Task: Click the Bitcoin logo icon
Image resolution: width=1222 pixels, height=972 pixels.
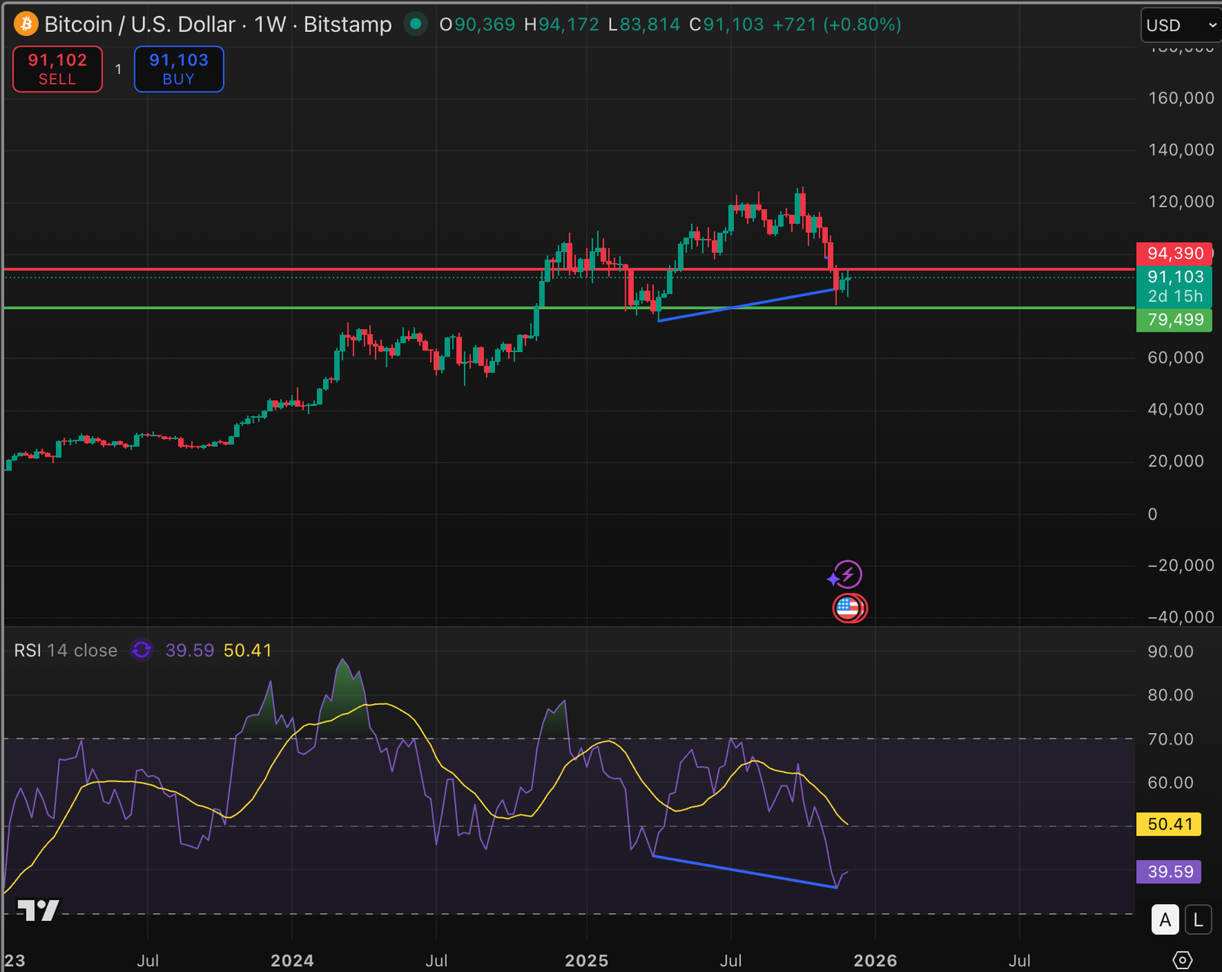Action: [x=26, y=24]
